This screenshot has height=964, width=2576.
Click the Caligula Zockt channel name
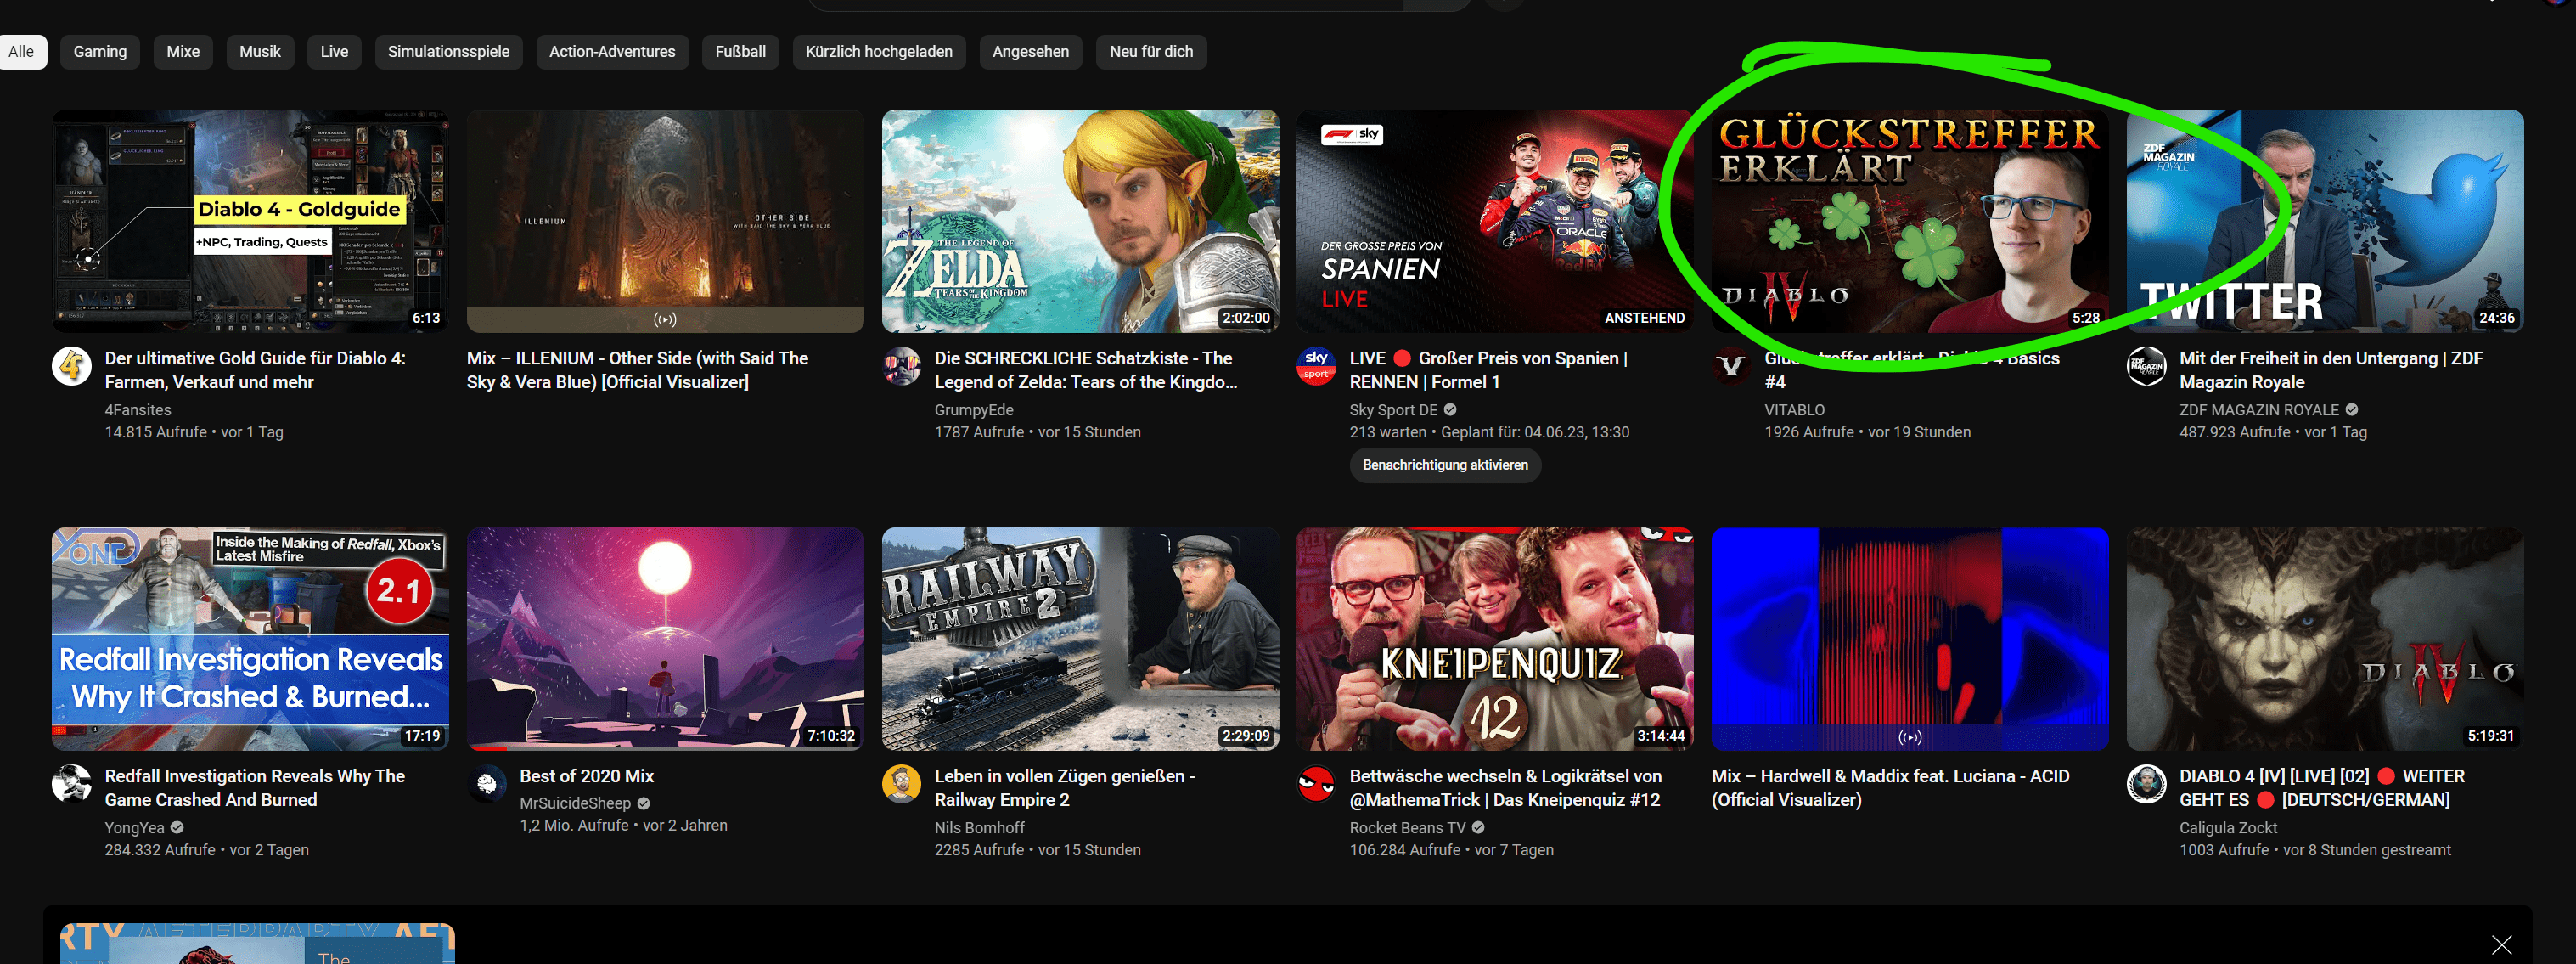click(2228, 828)
